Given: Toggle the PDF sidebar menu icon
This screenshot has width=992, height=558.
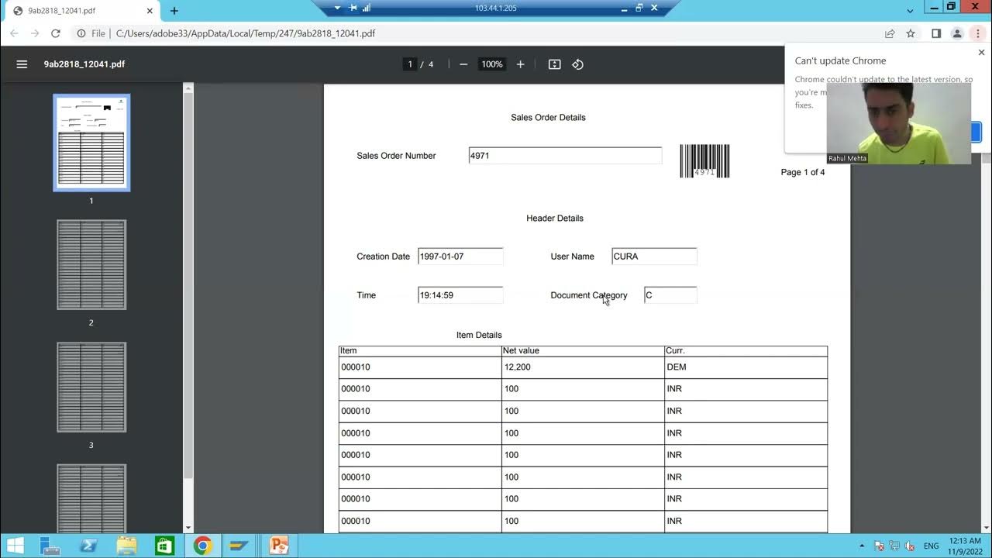Looking at the screenshot, I should point(22,64).
